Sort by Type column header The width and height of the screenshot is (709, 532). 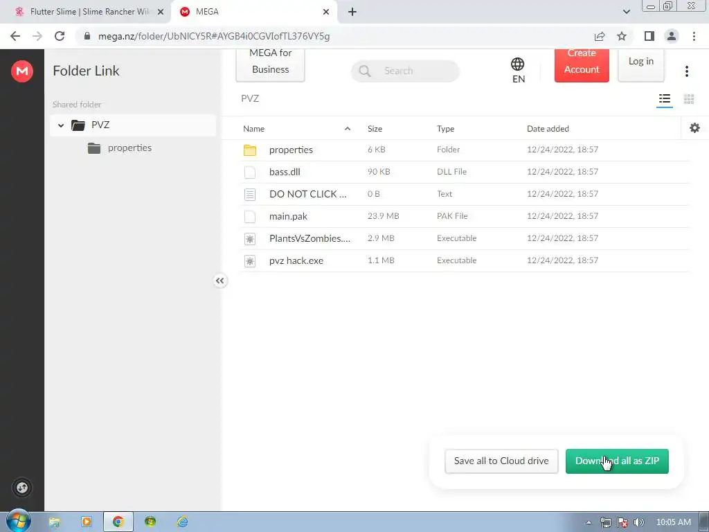coord(445,128)
